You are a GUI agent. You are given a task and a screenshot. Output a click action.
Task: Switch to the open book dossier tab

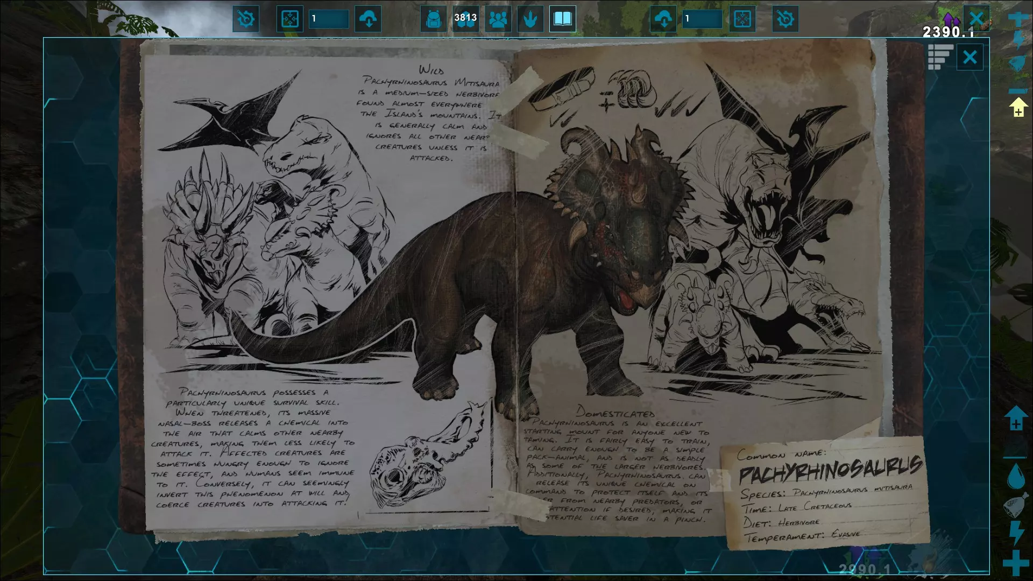pyautogui.click(x=563, y=19)
